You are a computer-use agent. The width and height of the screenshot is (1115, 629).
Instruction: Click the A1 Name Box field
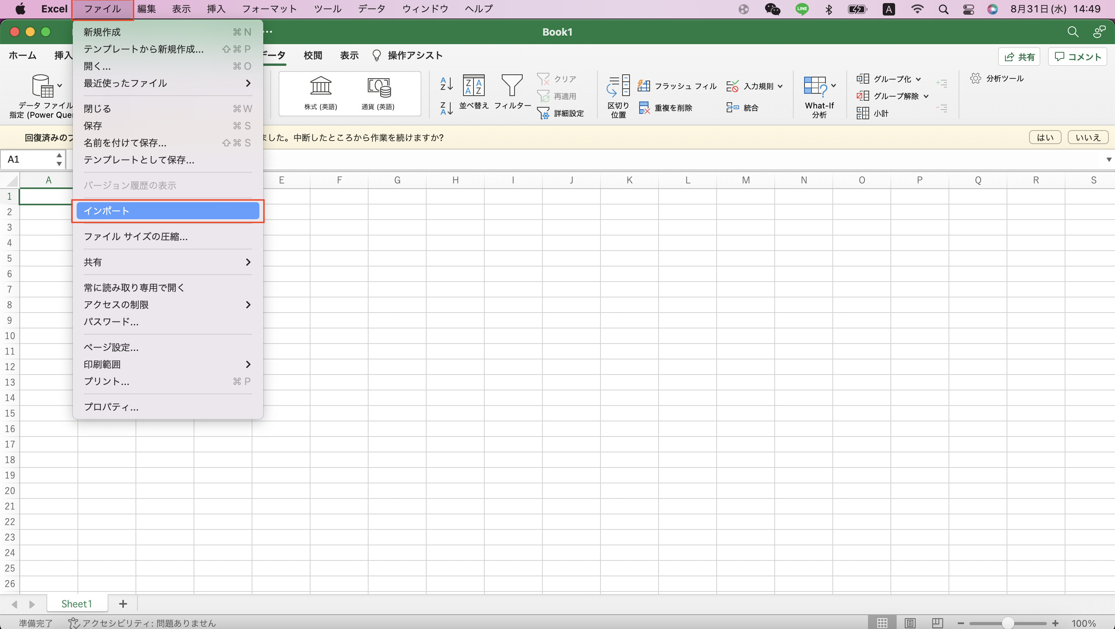click(x=28, y=159)
